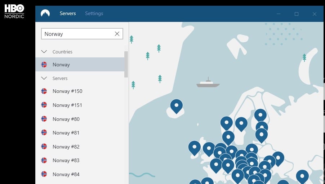The width and height of the screenshot is (325, 184).
Task: Click the Norway flag beside Norway #84
Action: tap(44, 174)
